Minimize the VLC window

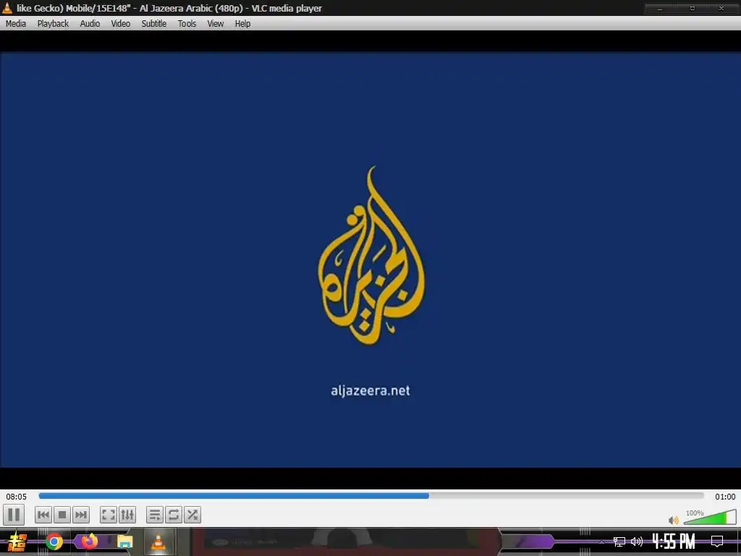(x=660, y=9)
